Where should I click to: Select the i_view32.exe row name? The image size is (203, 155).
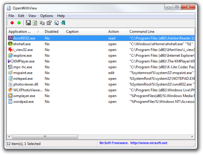[23, 50]
